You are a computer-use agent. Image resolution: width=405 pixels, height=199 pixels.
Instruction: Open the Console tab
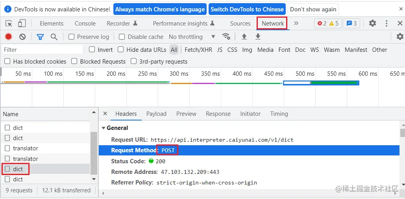[x=85, y=24]
